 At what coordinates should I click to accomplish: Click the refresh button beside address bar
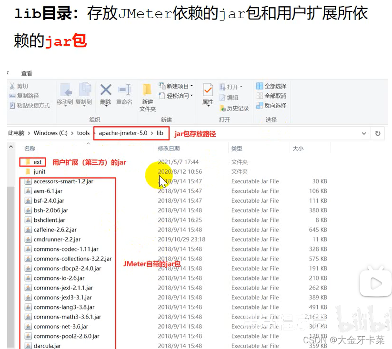tap(378, 133)
